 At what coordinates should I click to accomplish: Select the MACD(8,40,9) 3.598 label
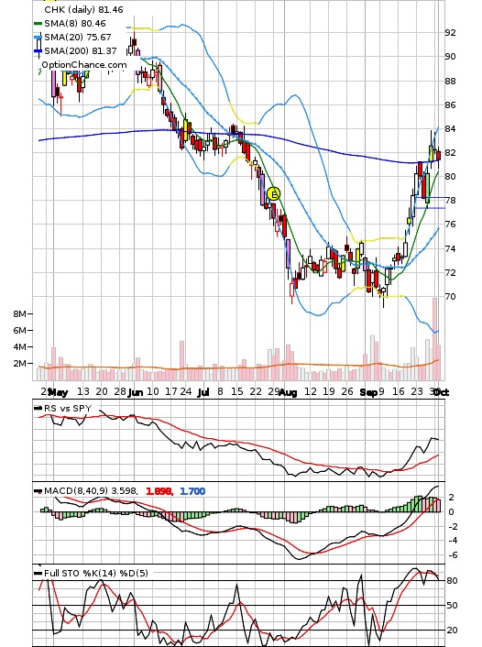click(x=91, y=491)
